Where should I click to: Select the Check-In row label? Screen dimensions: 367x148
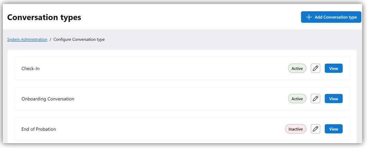coord(30,68)
